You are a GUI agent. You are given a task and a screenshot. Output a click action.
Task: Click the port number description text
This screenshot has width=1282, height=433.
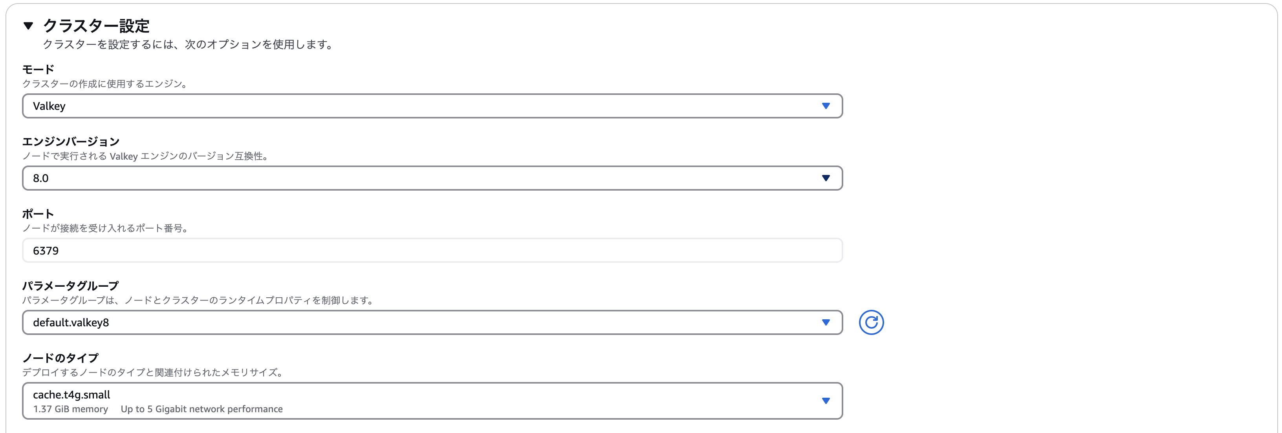pos(105,228)
